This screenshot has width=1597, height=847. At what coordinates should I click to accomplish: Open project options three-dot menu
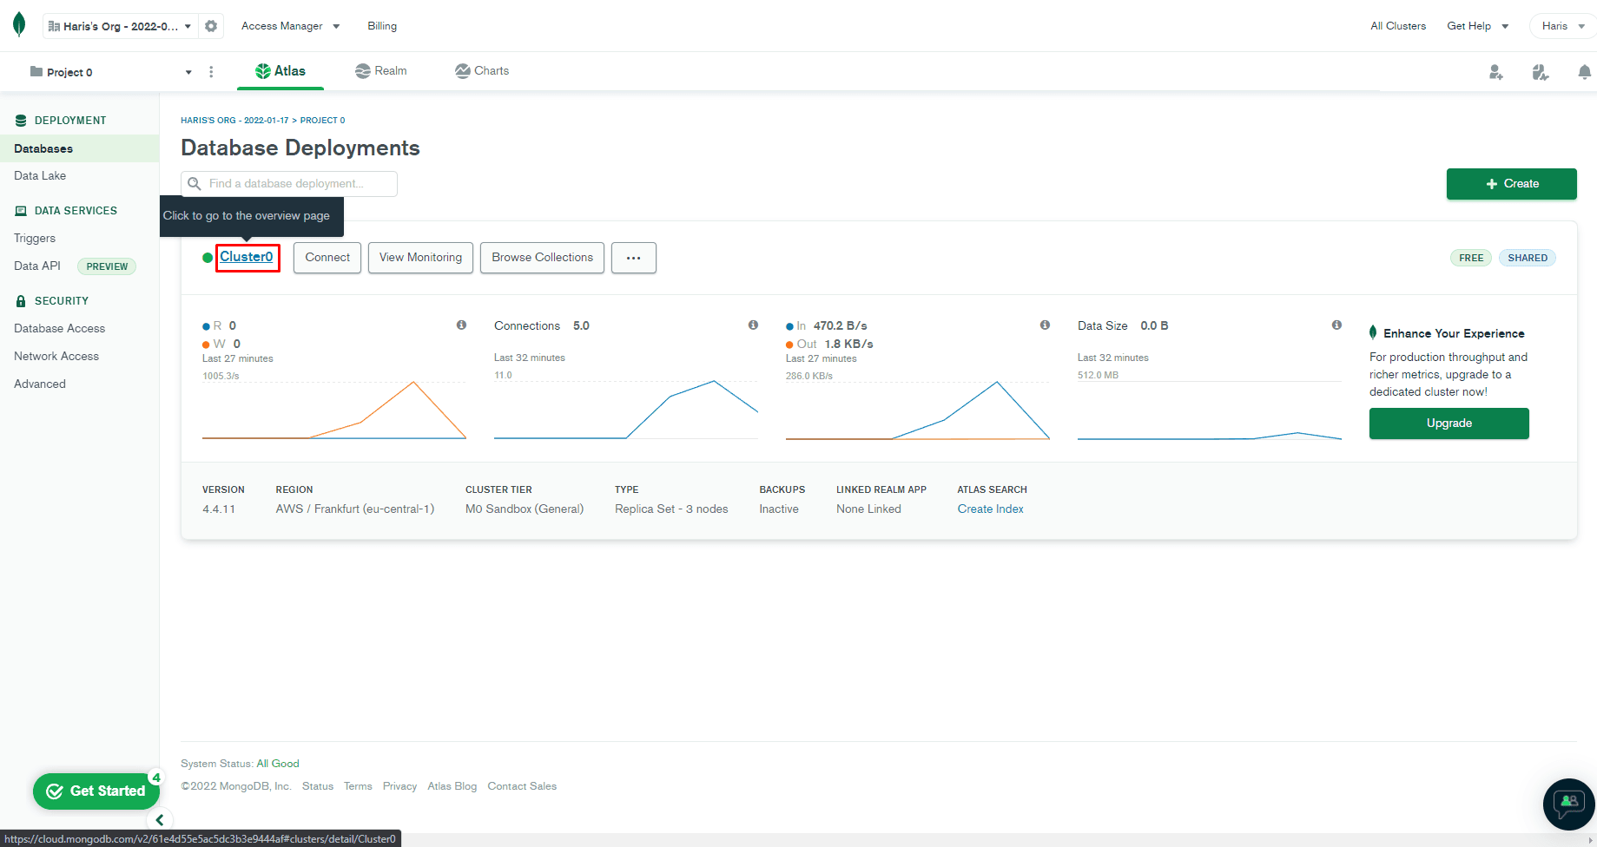(211, 72)
